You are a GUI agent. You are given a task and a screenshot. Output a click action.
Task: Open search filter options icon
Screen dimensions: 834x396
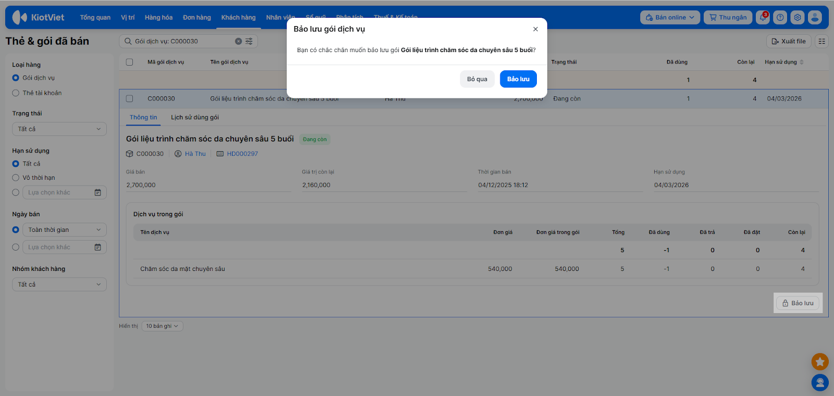tap(249, 41)
